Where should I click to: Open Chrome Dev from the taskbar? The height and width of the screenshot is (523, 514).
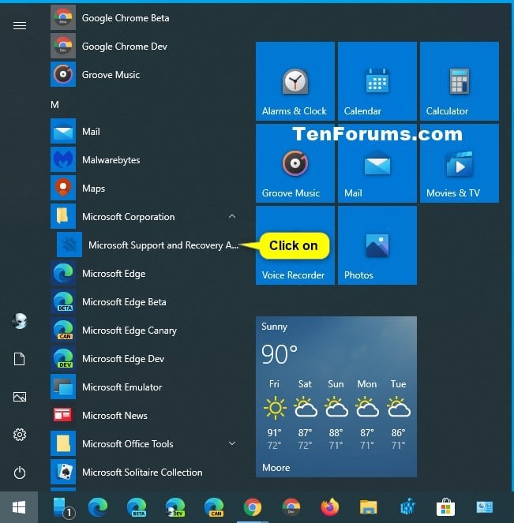[x=291, y=507]
